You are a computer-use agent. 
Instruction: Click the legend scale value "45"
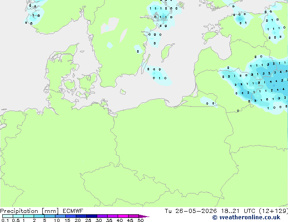tap(130, 220)
